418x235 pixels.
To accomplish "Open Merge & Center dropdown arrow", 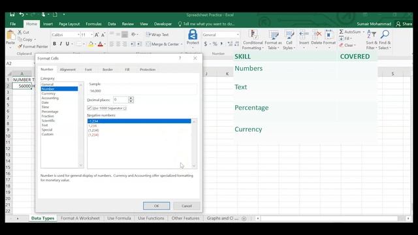I will pos(182,44).
